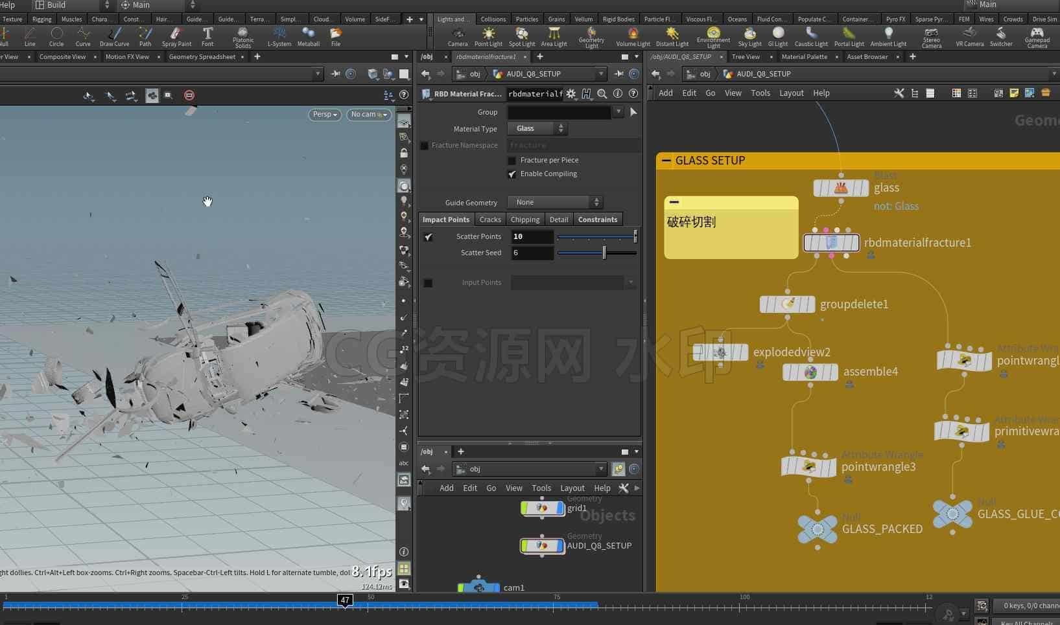The image size is (1060, 625).
Task: Adjust the Scatter Seed slider
Action: click(x=597, y=253)
